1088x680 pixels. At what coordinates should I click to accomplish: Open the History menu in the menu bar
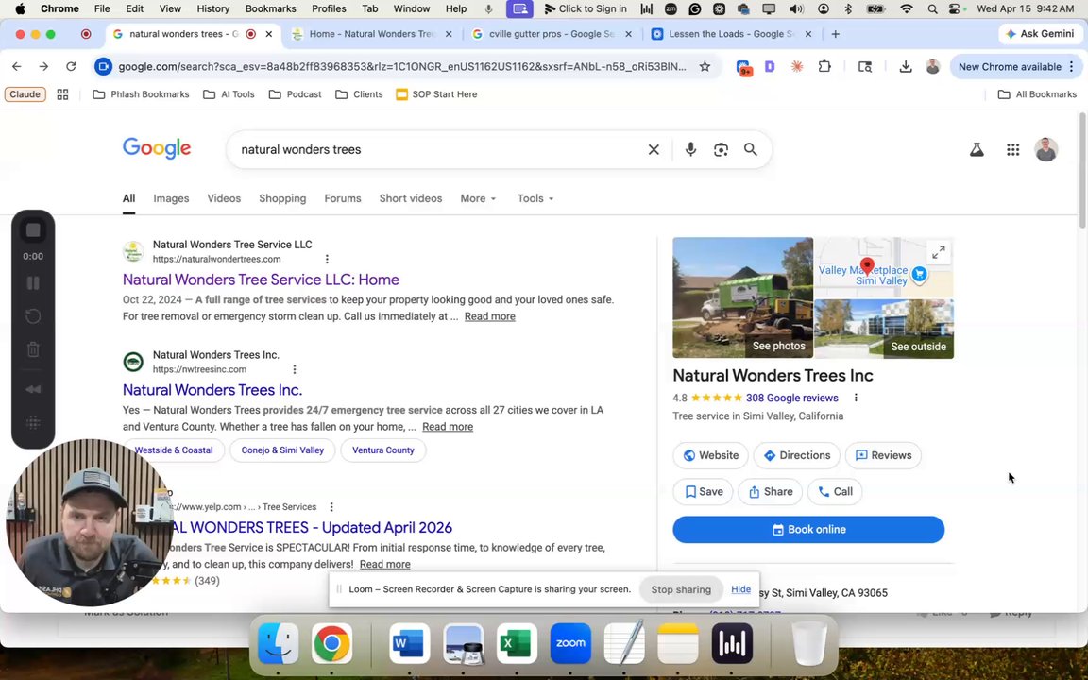[213, 9]
